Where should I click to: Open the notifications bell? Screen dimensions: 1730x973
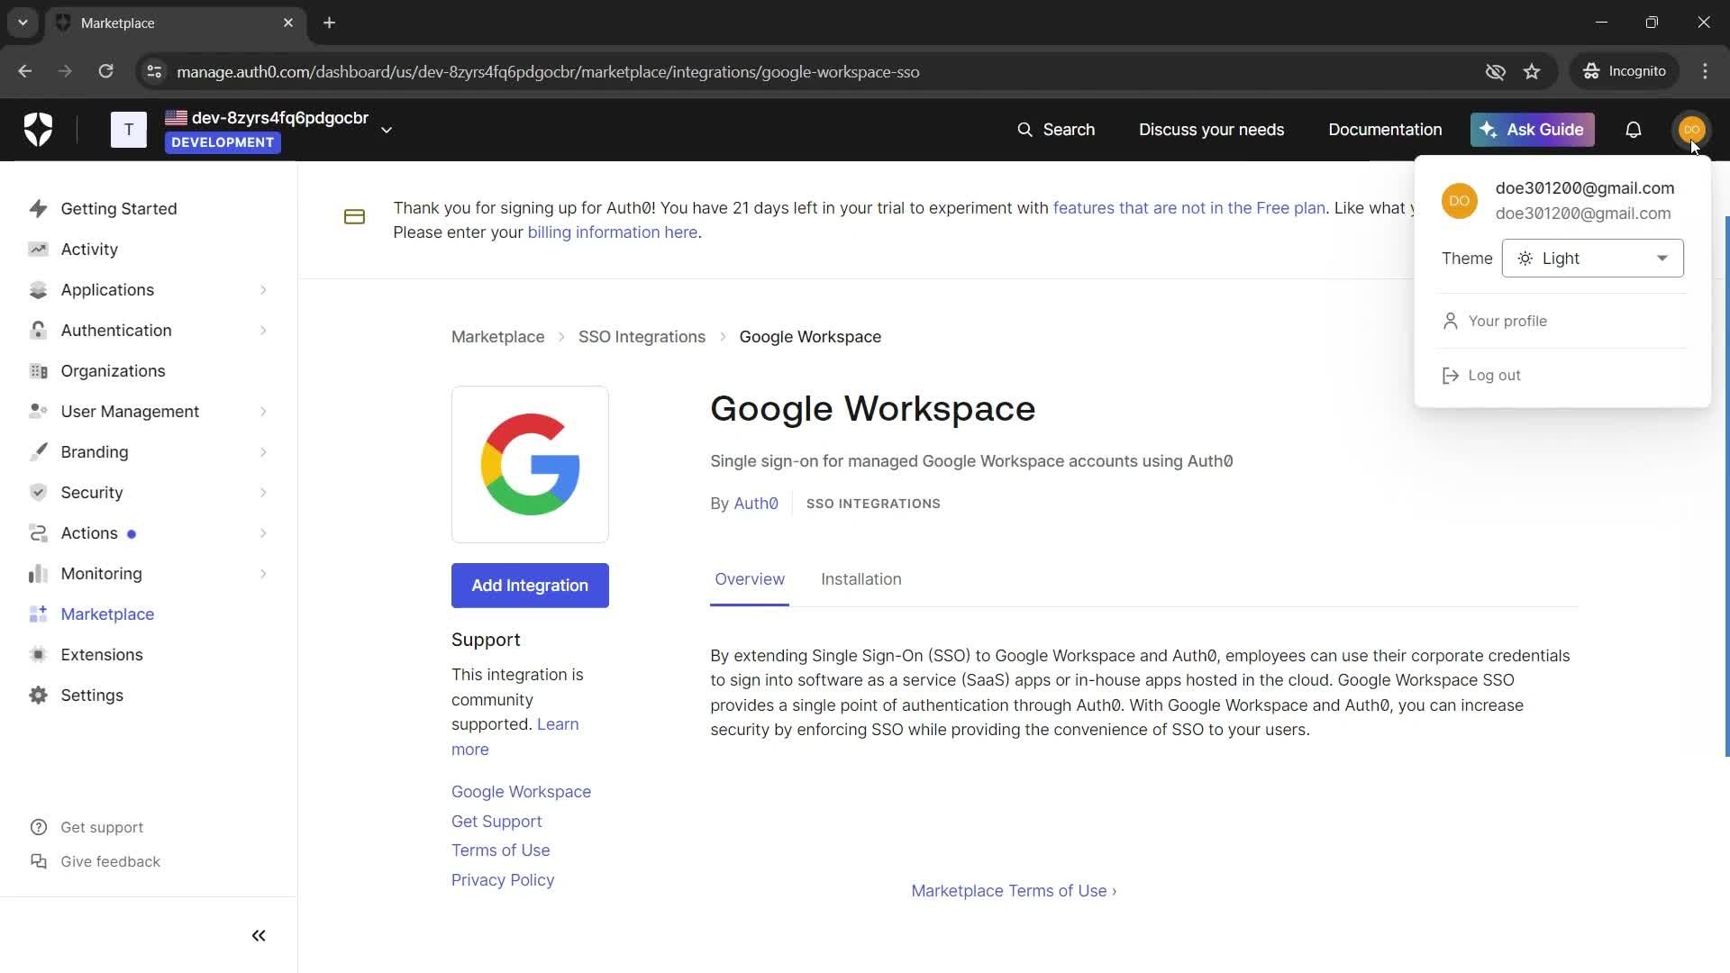tap(1633, 130)
